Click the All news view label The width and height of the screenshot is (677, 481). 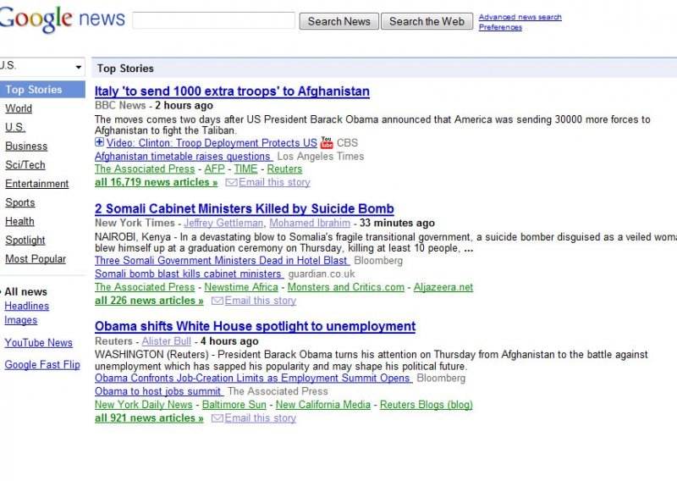26,291
